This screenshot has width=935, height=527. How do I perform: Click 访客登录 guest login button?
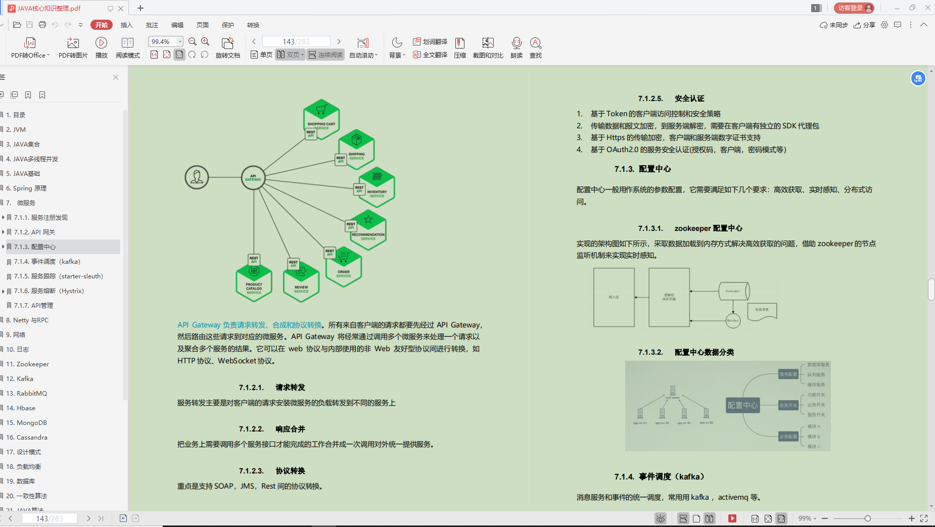(x=854, y=8)
